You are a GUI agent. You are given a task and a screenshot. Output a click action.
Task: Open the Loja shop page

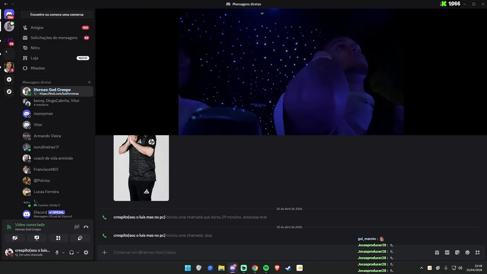click(57, 58)
